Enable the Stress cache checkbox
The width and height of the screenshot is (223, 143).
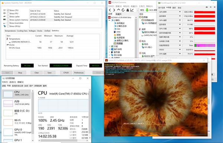(8, 17)
